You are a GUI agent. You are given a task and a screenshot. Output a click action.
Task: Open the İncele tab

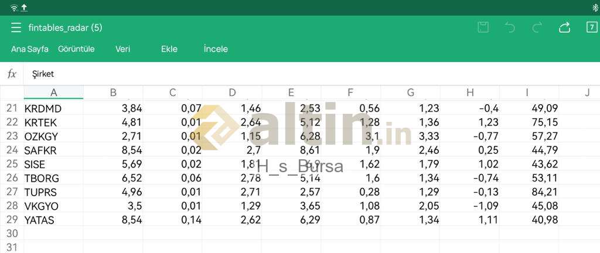(216, 49)
